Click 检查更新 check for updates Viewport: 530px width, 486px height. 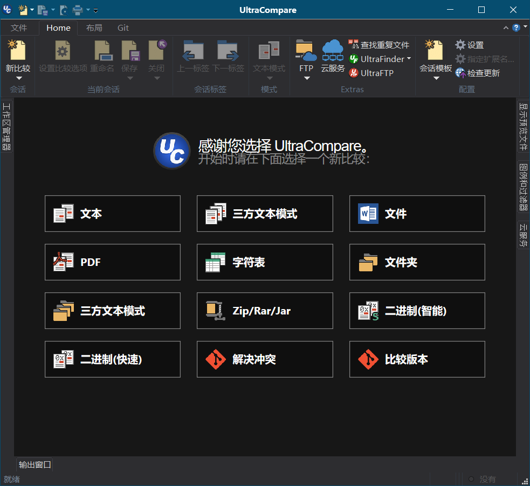tap(477, 73)
